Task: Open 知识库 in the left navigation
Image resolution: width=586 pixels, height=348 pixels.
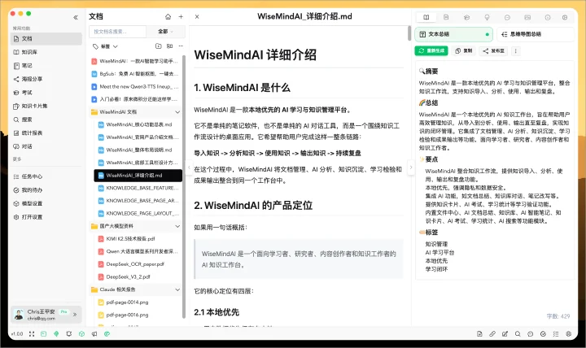Action: point(46,52)
